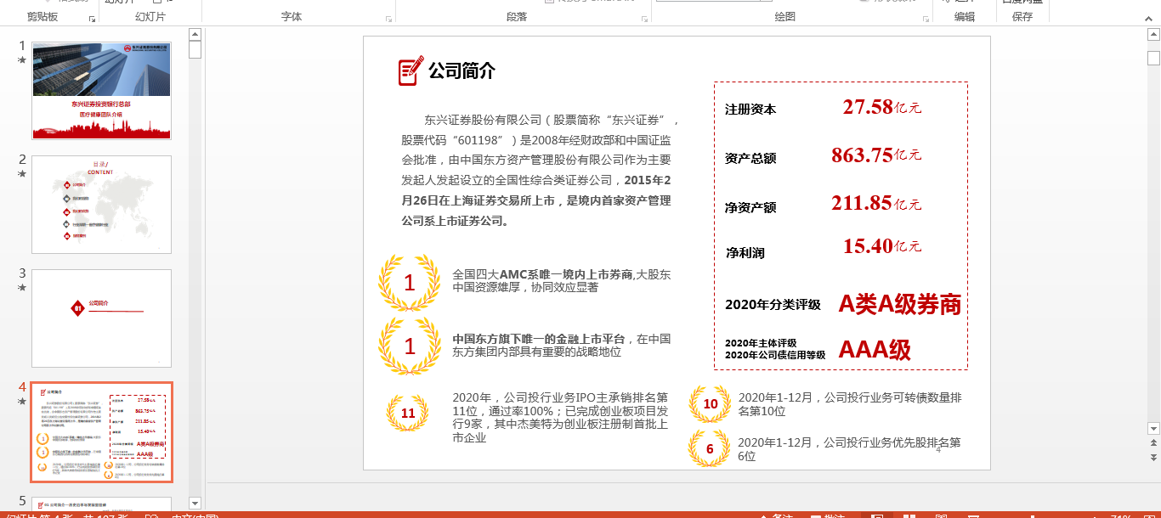Select the 27.58 registered capital value
This screenshot has width=1161, height=518.
[x=868, y=107]
